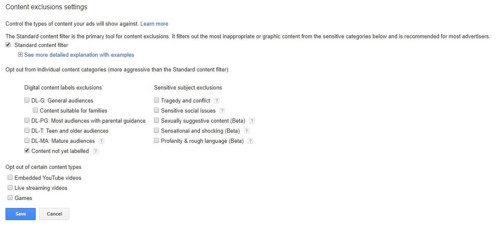Screen dimensions: 497x226
Task: Click help icon for Profanity & rough language
Action: click(x=251, y=141)
